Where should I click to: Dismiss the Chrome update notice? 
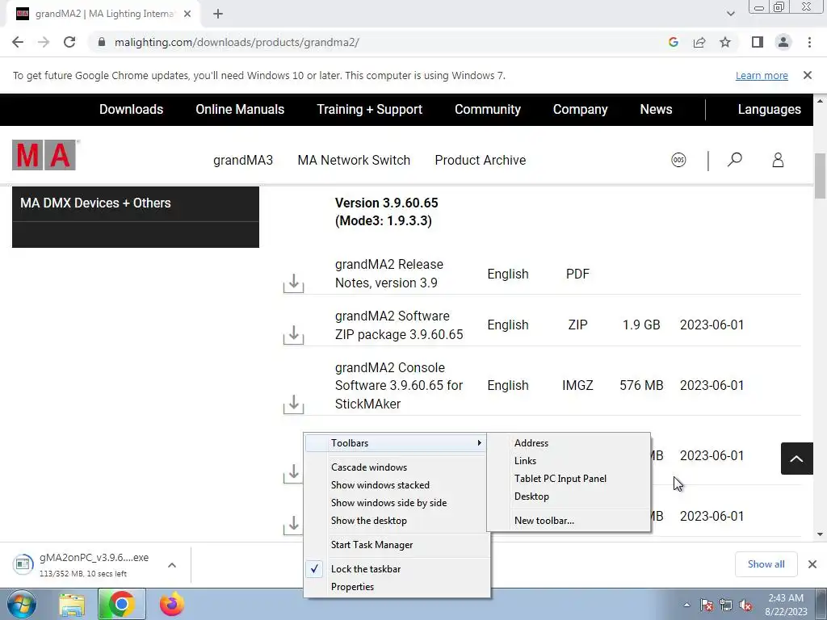(808, 75)
